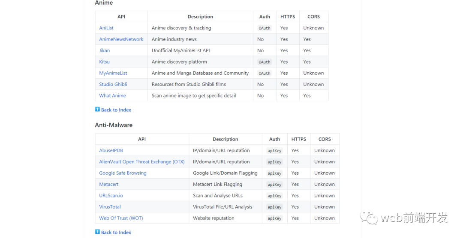Click the Anti-Malware section heading

point(114,125)
